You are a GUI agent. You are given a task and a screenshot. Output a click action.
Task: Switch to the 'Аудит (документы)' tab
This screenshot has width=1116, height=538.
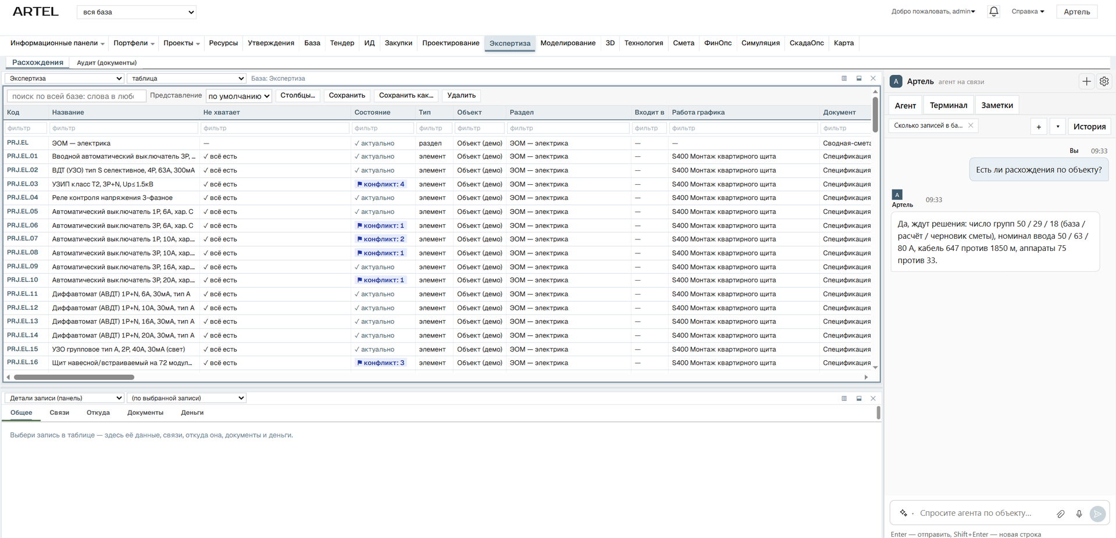point(106,63)
